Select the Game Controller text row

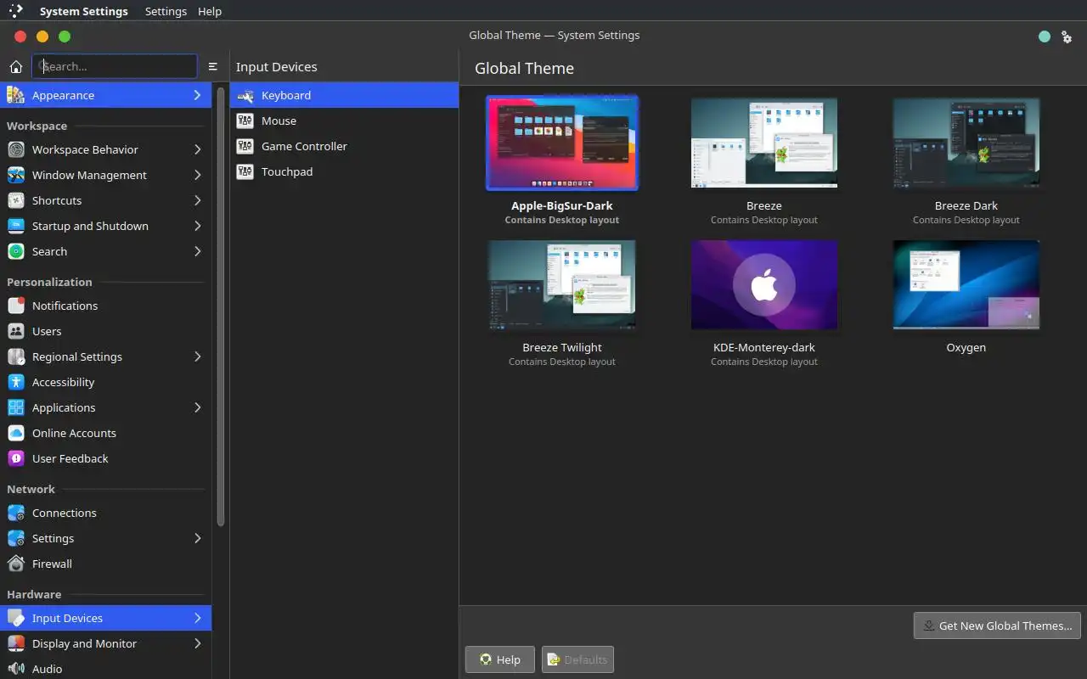click(x=344, y=146)
